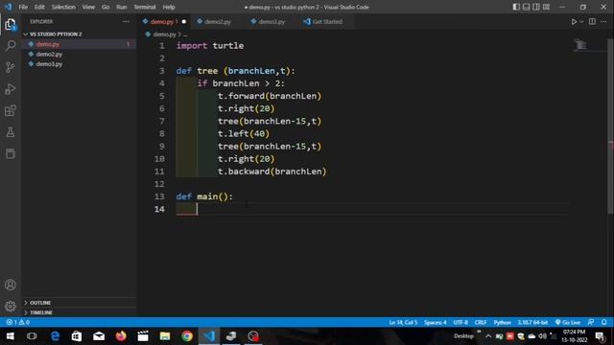Select the Python interpreter 3.10.7 64-bit
Screen dimensions: 614x345
532,322
